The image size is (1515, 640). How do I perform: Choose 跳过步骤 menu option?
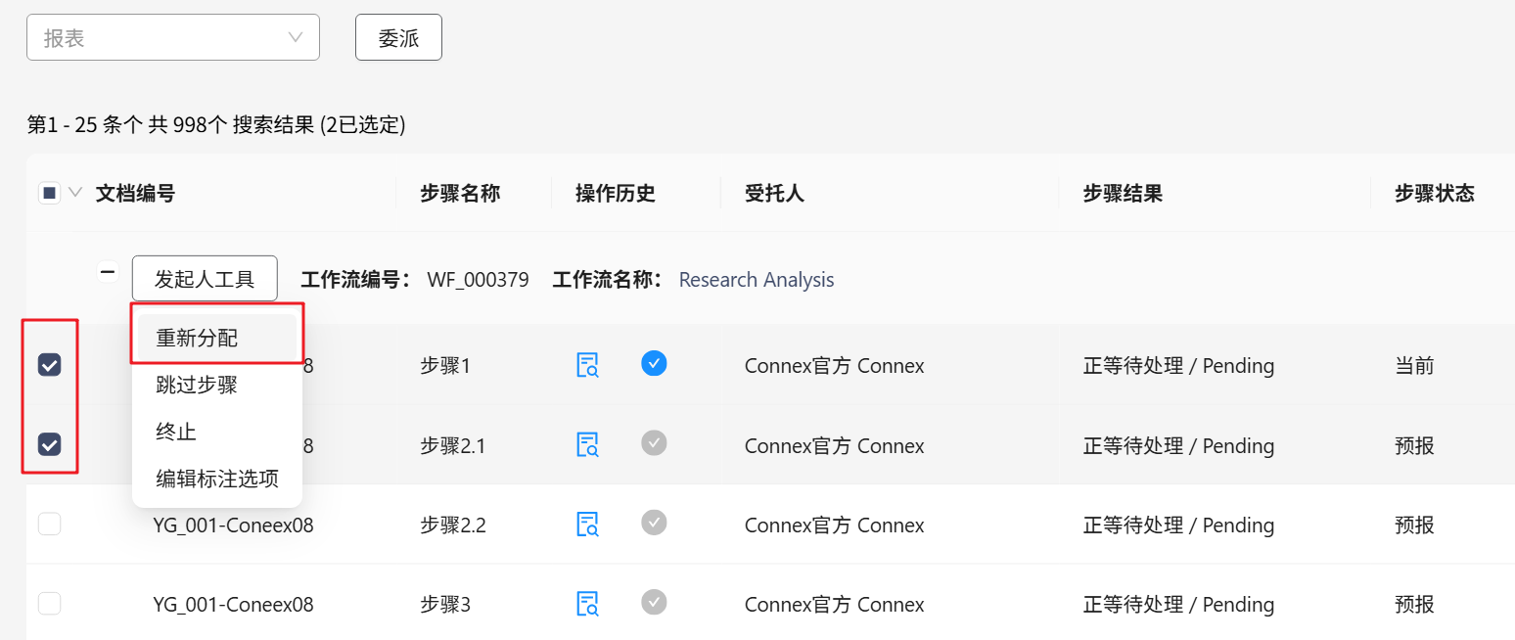[197, 385]
